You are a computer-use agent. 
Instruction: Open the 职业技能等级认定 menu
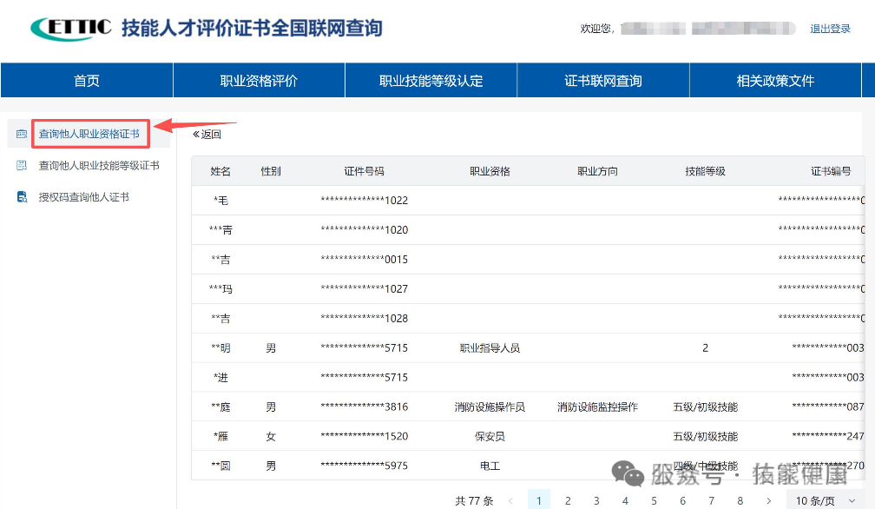431,81
